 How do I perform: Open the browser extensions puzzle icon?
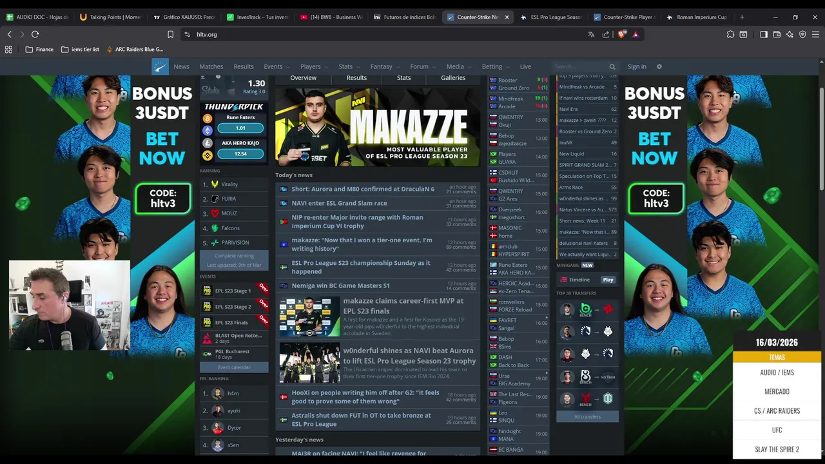click(x=730, y=34)
